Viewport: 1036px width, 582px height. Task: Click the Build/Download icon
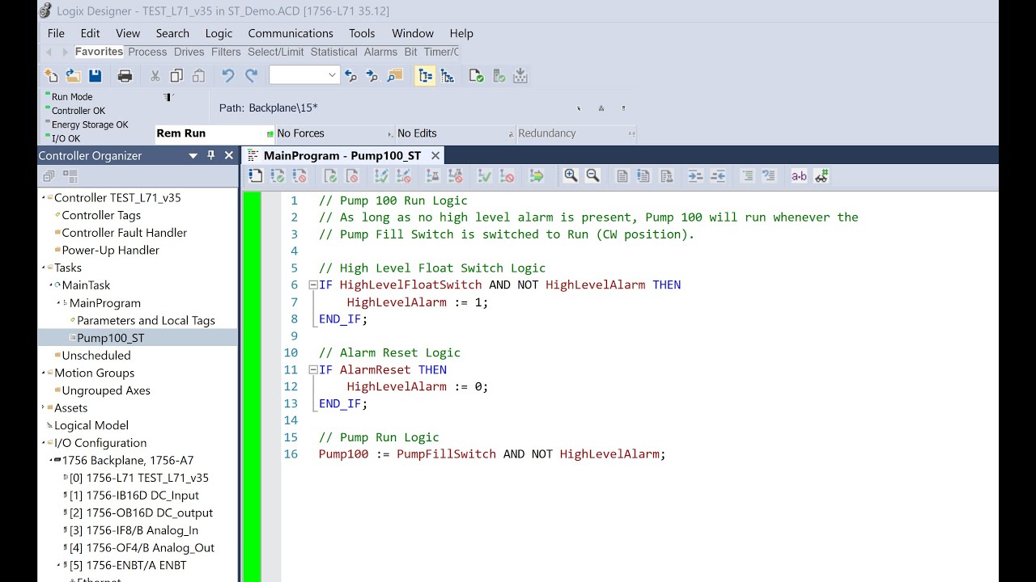coord(520,75)
